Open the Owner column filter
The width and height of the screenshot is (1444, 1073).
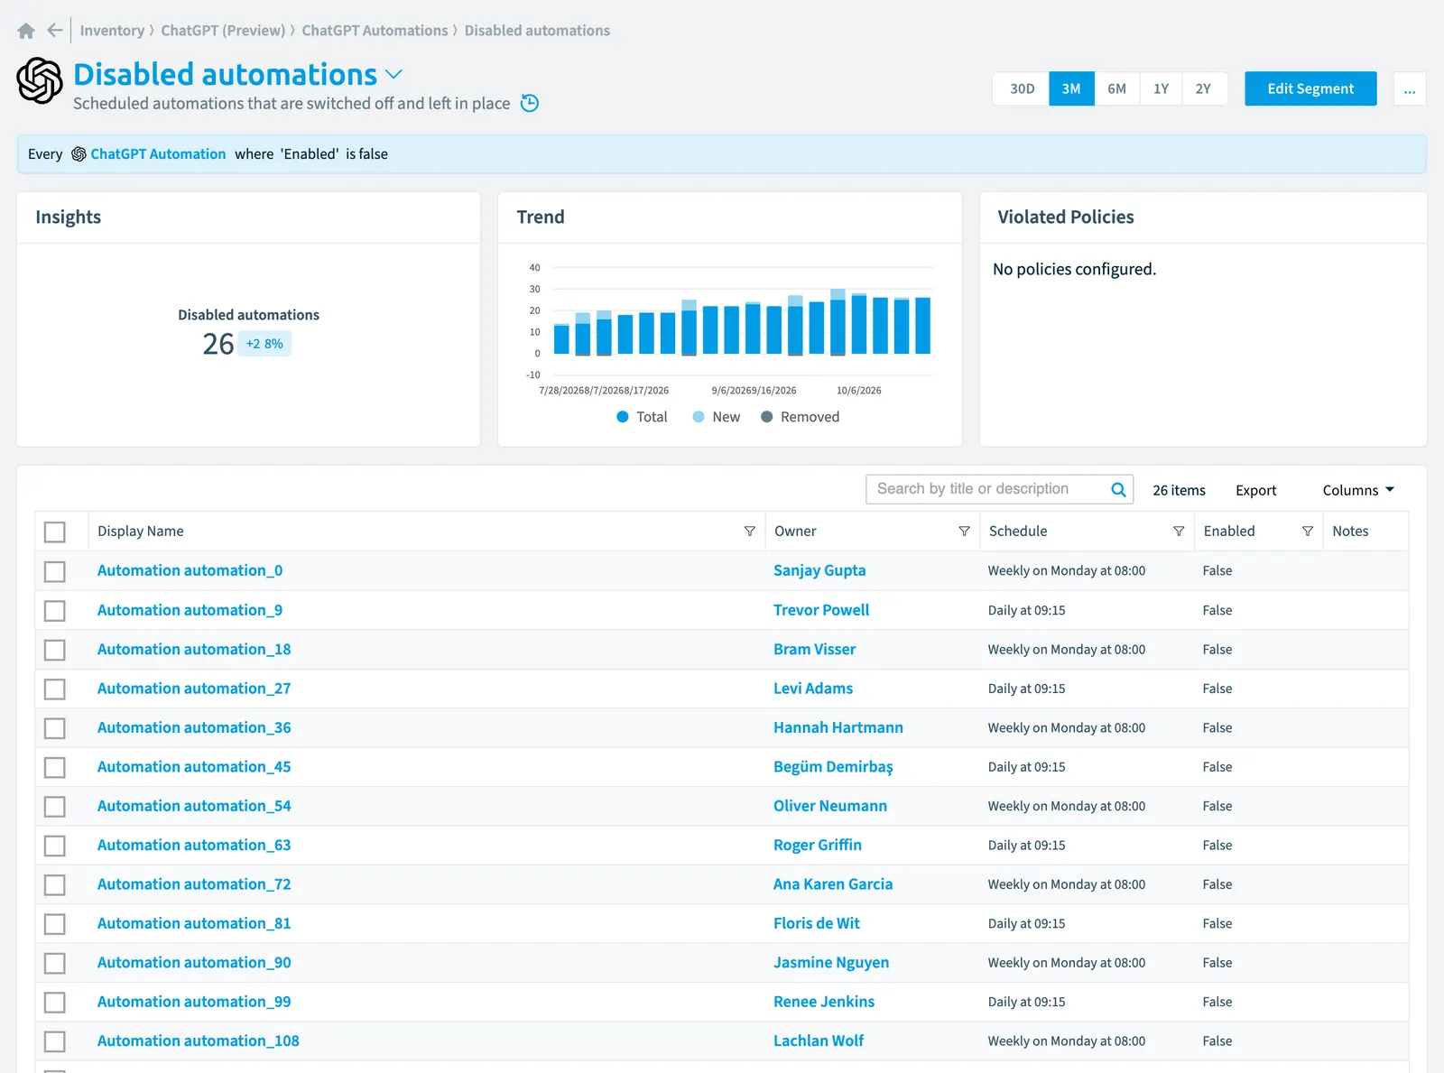964,532
